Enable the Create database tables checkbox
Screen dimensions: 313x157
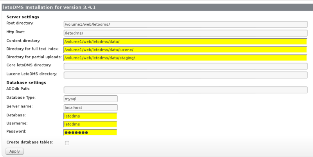pos(67,143)
